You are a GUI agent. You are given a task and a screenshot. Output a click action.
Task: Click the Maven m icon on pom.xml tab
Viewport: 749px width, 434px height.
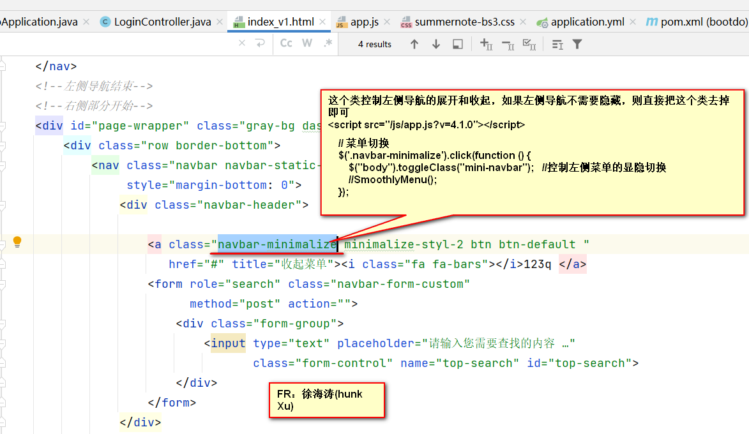[x=651, y=22]
